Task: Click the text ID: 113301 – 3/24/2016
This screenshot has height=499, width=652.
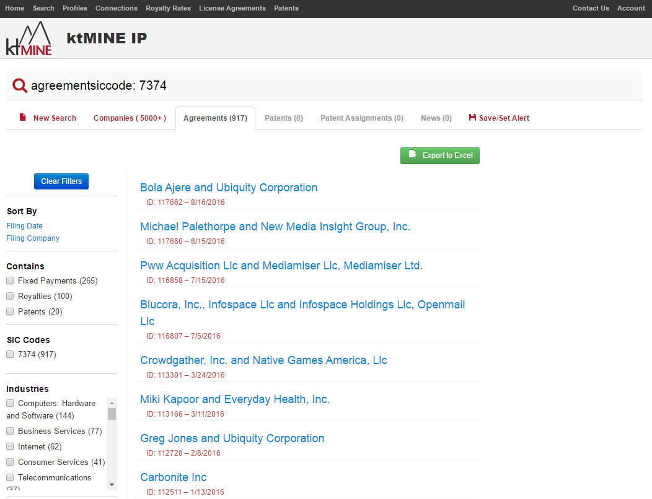Action: pos(185,375)
